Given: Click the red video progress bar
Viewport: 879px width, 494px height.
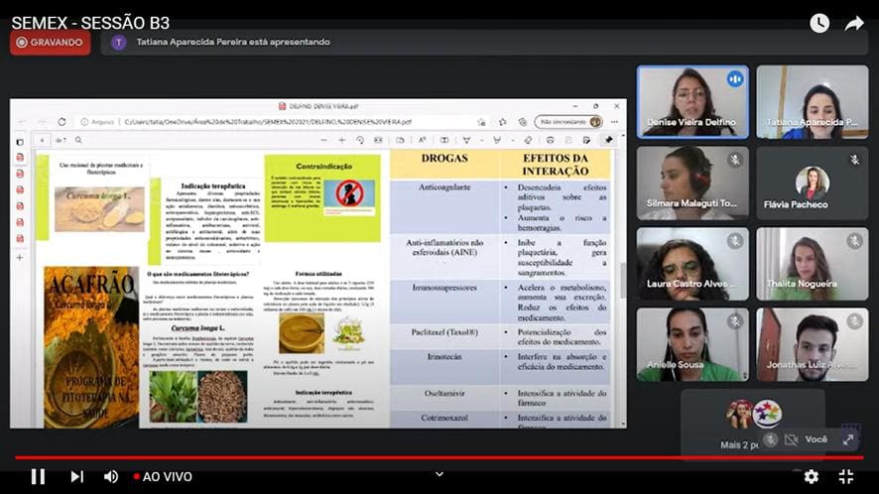Looking at the screenshot, I should tap(439, 458).
